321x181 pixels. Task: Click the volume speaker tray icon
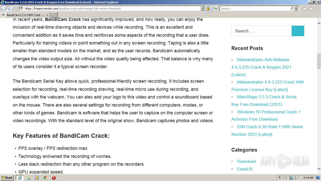pyautogui.click(x=285, y=178)
